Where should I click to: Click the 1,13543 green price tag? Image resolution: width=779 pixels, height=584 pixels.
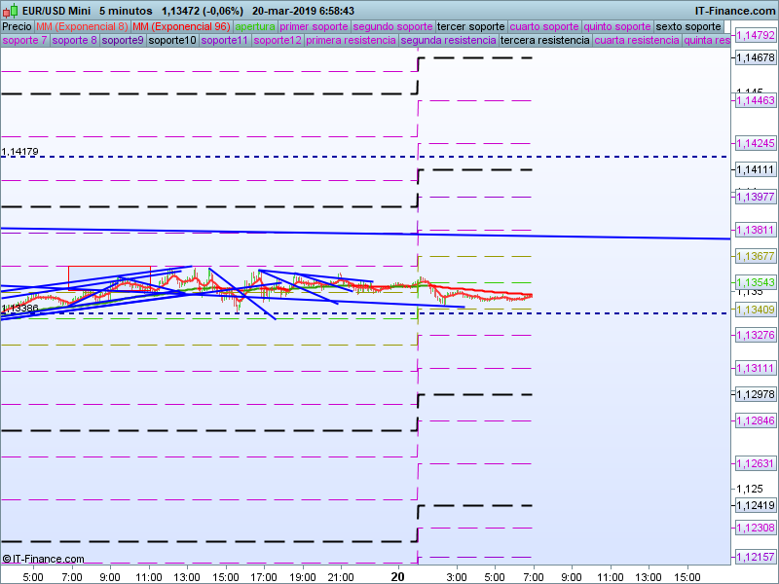755,282
